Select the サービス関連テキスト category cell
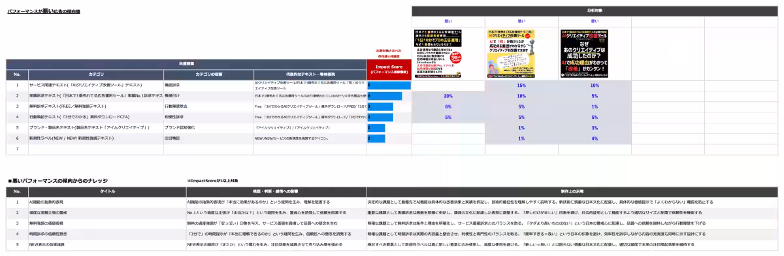The height and width of the screenshot is (256, 784). click(x=95, y=86)
